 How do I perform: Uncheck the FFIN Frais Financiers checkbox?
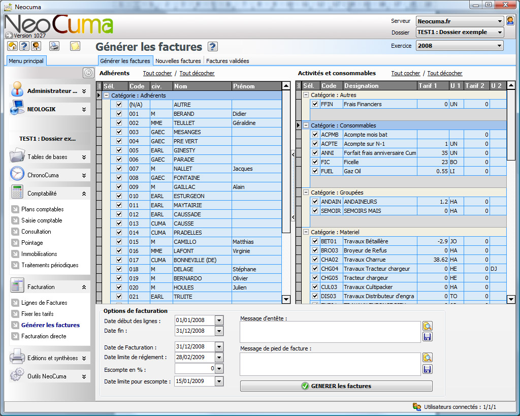[x=315, y=104]
